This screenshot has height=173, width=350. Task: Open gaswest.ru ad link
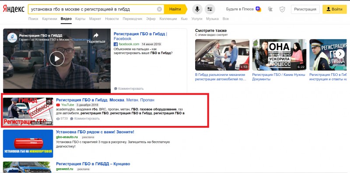pyautogui.click(x=64, y=169)
